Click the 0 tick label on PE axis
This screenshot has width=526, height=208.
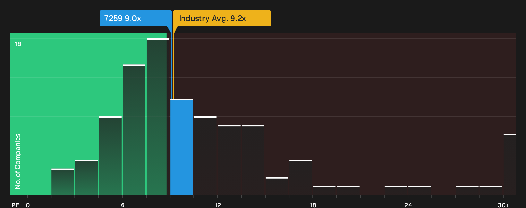[28, 205]
